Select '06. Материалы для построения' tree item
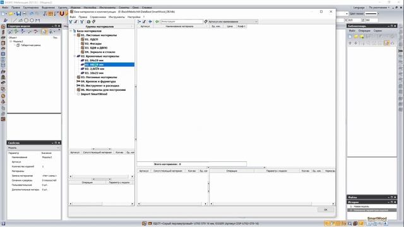This screenshot has height=227, width=404. click(104, 90)
